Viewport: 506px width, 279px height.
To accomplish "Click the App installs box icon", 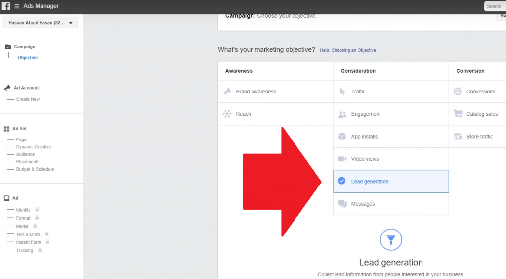I will (342, 137).
